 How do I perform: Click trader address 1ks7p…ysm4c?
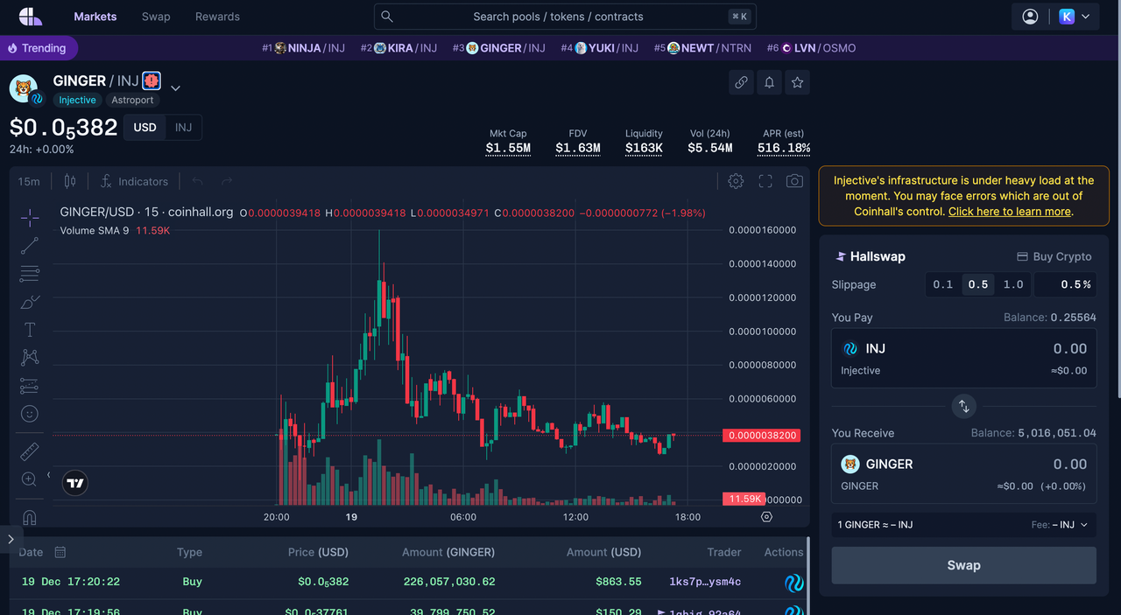tap(705, 582)
